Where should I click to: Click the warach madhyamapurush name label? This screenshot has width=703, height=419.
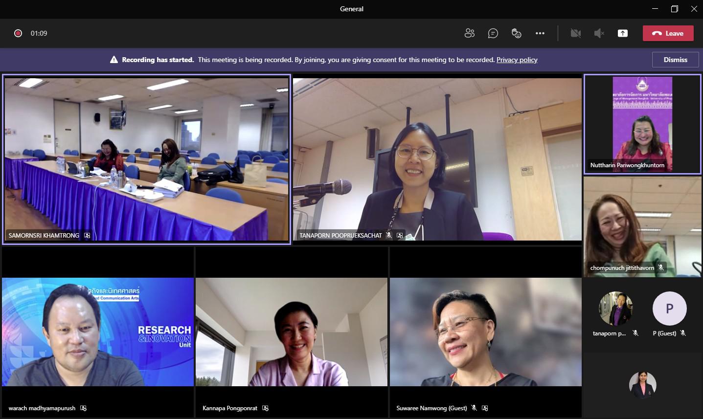(42, 408)
